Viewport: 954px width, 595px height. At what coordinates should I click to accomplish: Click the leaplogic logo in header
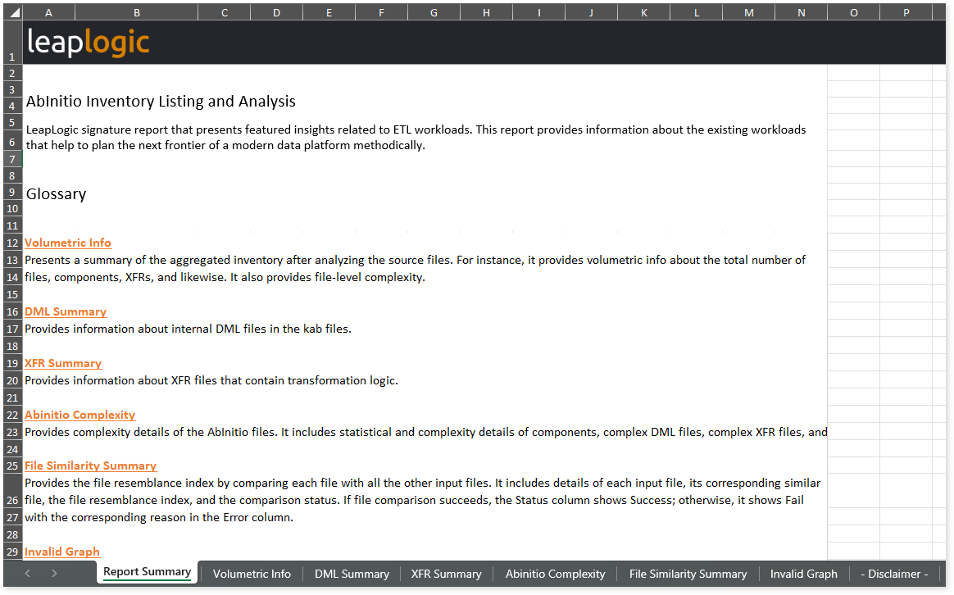point(89,42)
